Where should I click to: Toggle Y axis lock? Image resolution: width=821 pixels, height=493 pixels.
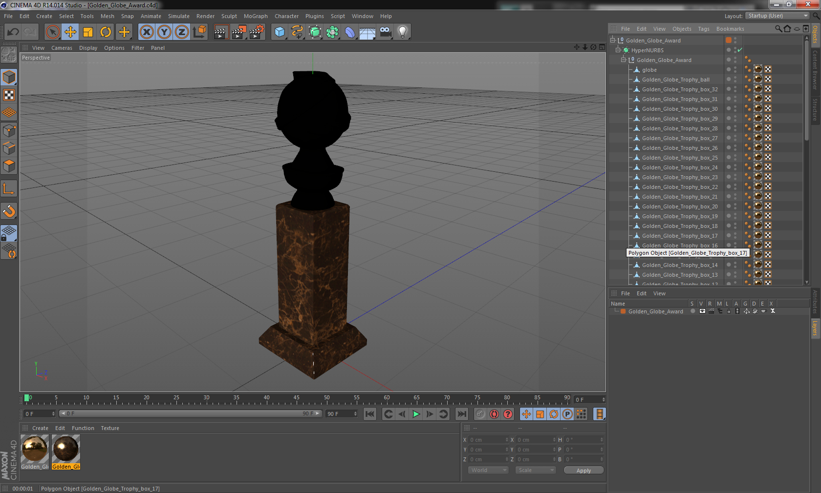[164, 32]
